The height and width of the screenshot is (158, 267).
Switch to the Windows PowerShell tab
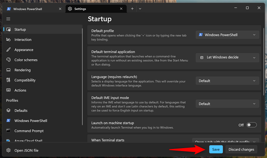tap(34, 9)
